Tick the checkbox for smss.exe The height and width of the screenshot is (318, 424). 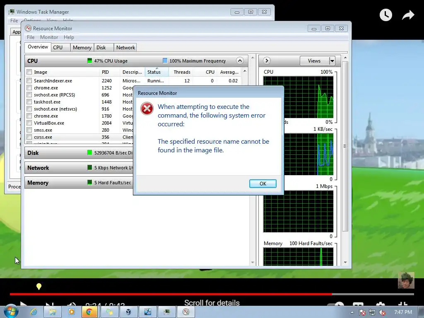click(x=29, y=130)
